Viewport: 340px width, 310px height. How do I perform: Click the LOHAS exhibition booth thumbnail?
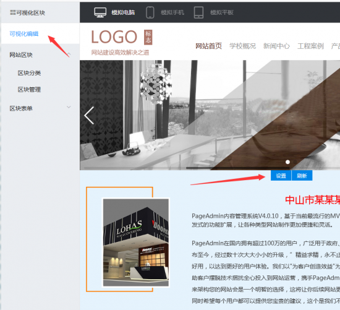point(136,243)
